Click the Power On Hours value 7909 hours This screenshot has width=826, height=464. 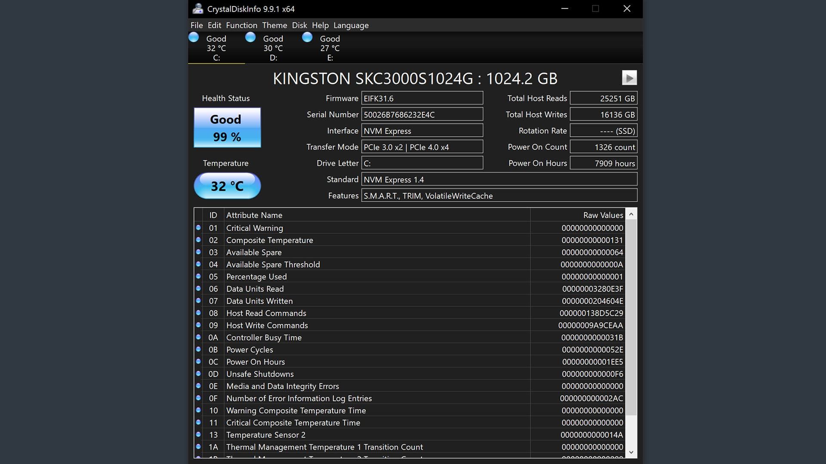(x=604, y=163)
